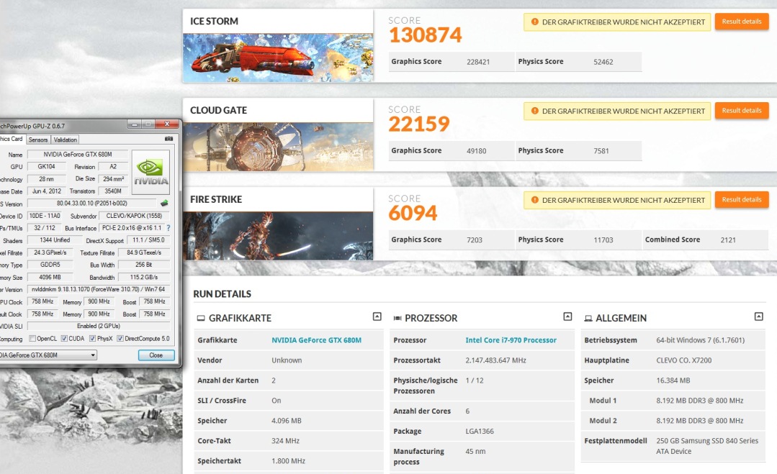Image resolution: width=777 pixels, height=474 pixels.
Task: Click the GPU-Z Name field
Action: pyautogui.click(x=77, y=155)
